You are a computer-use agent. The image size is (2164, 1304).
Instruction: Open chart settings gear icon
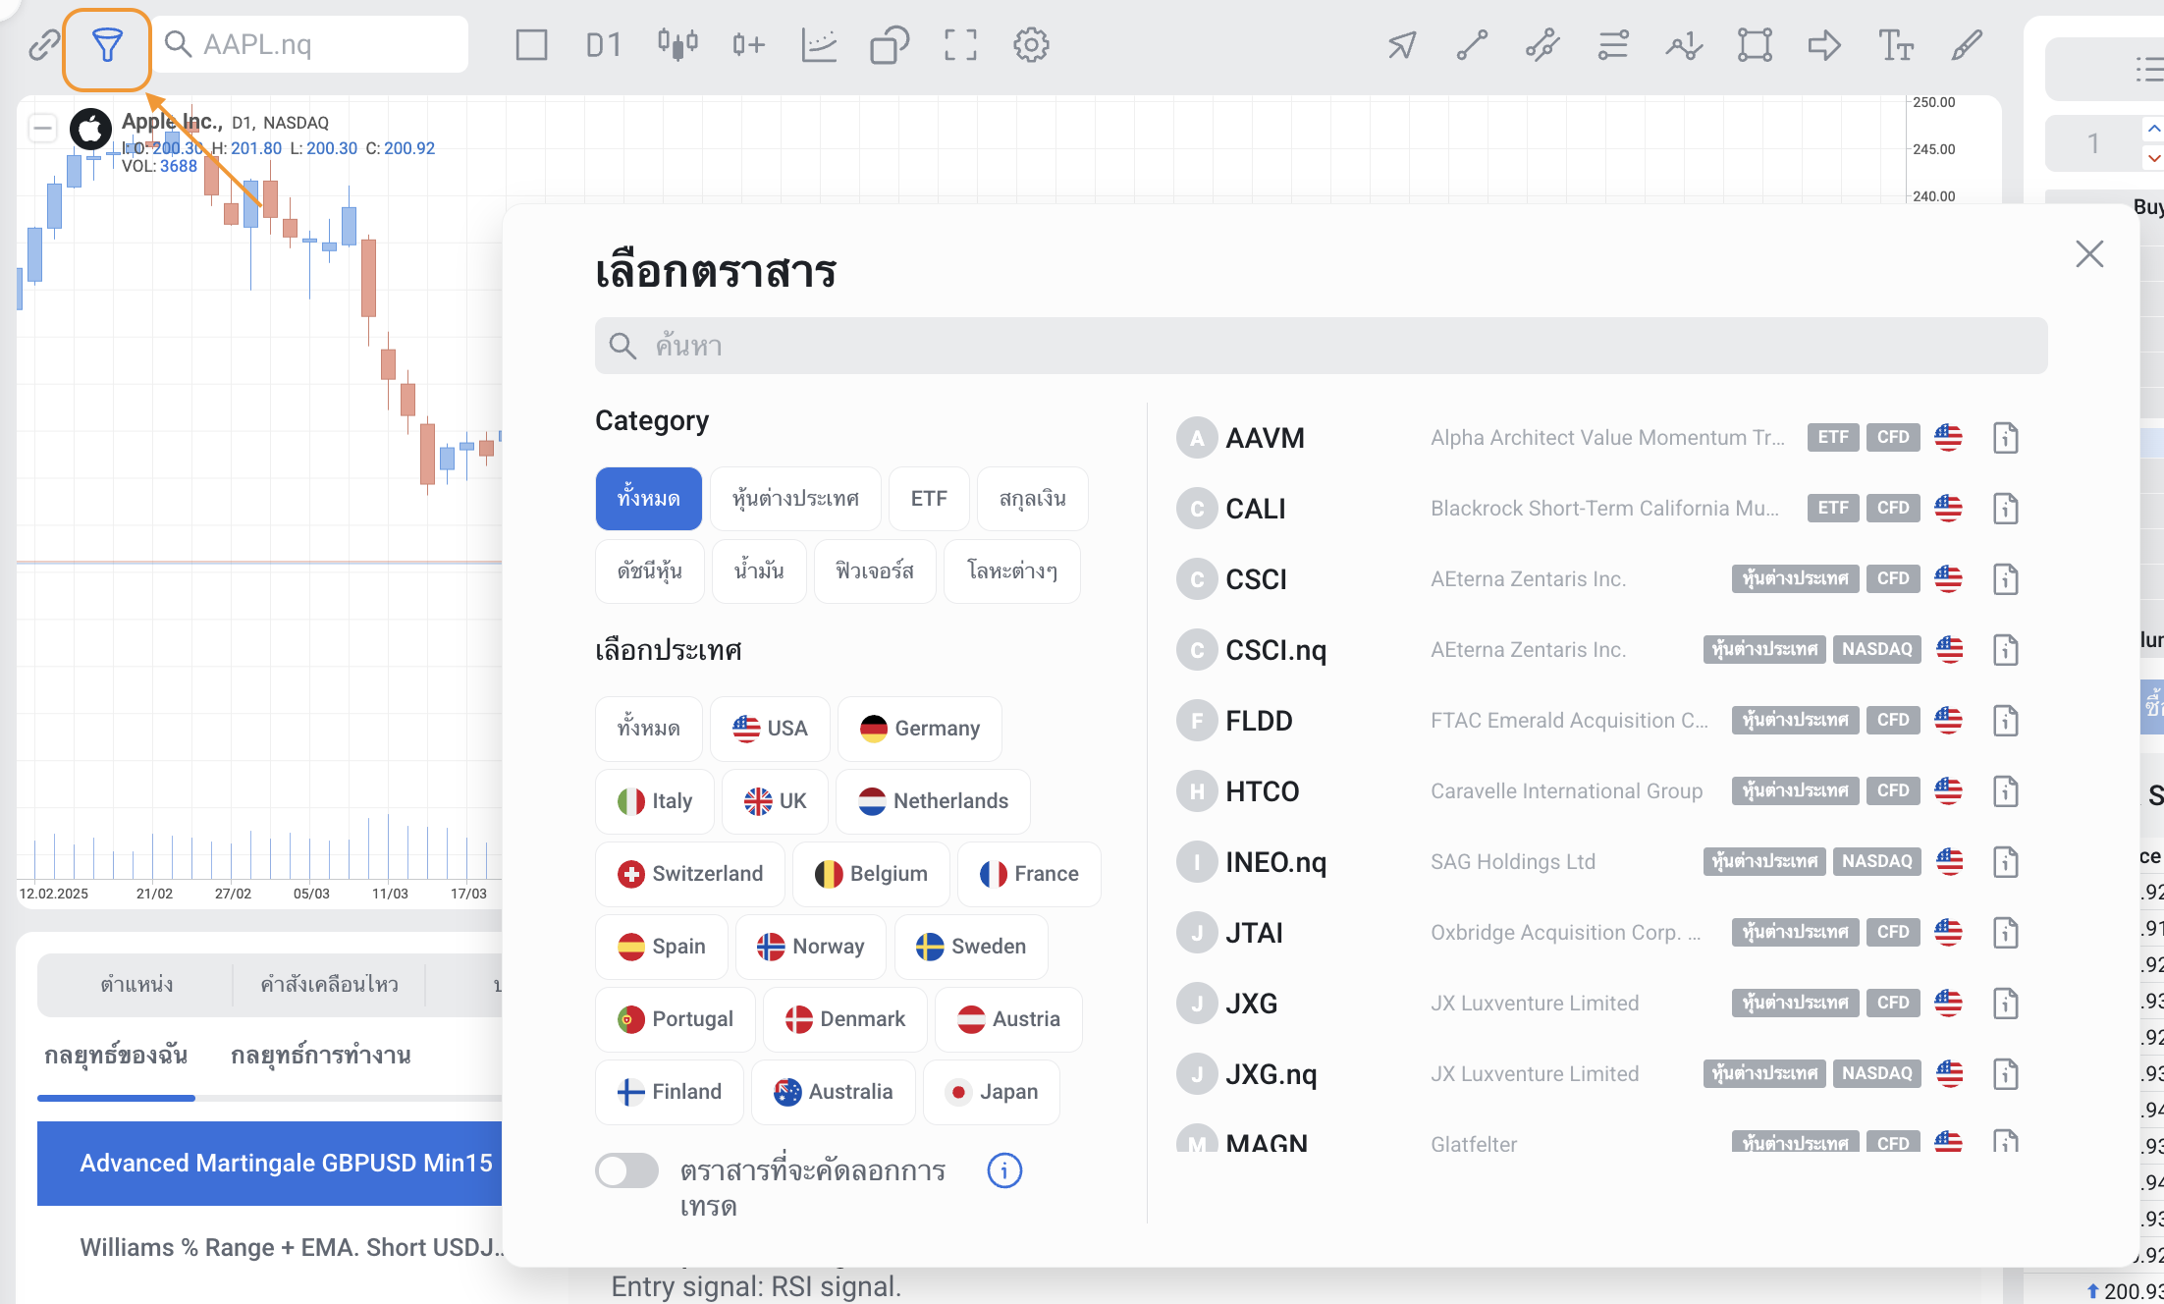tap(1031, 45)
